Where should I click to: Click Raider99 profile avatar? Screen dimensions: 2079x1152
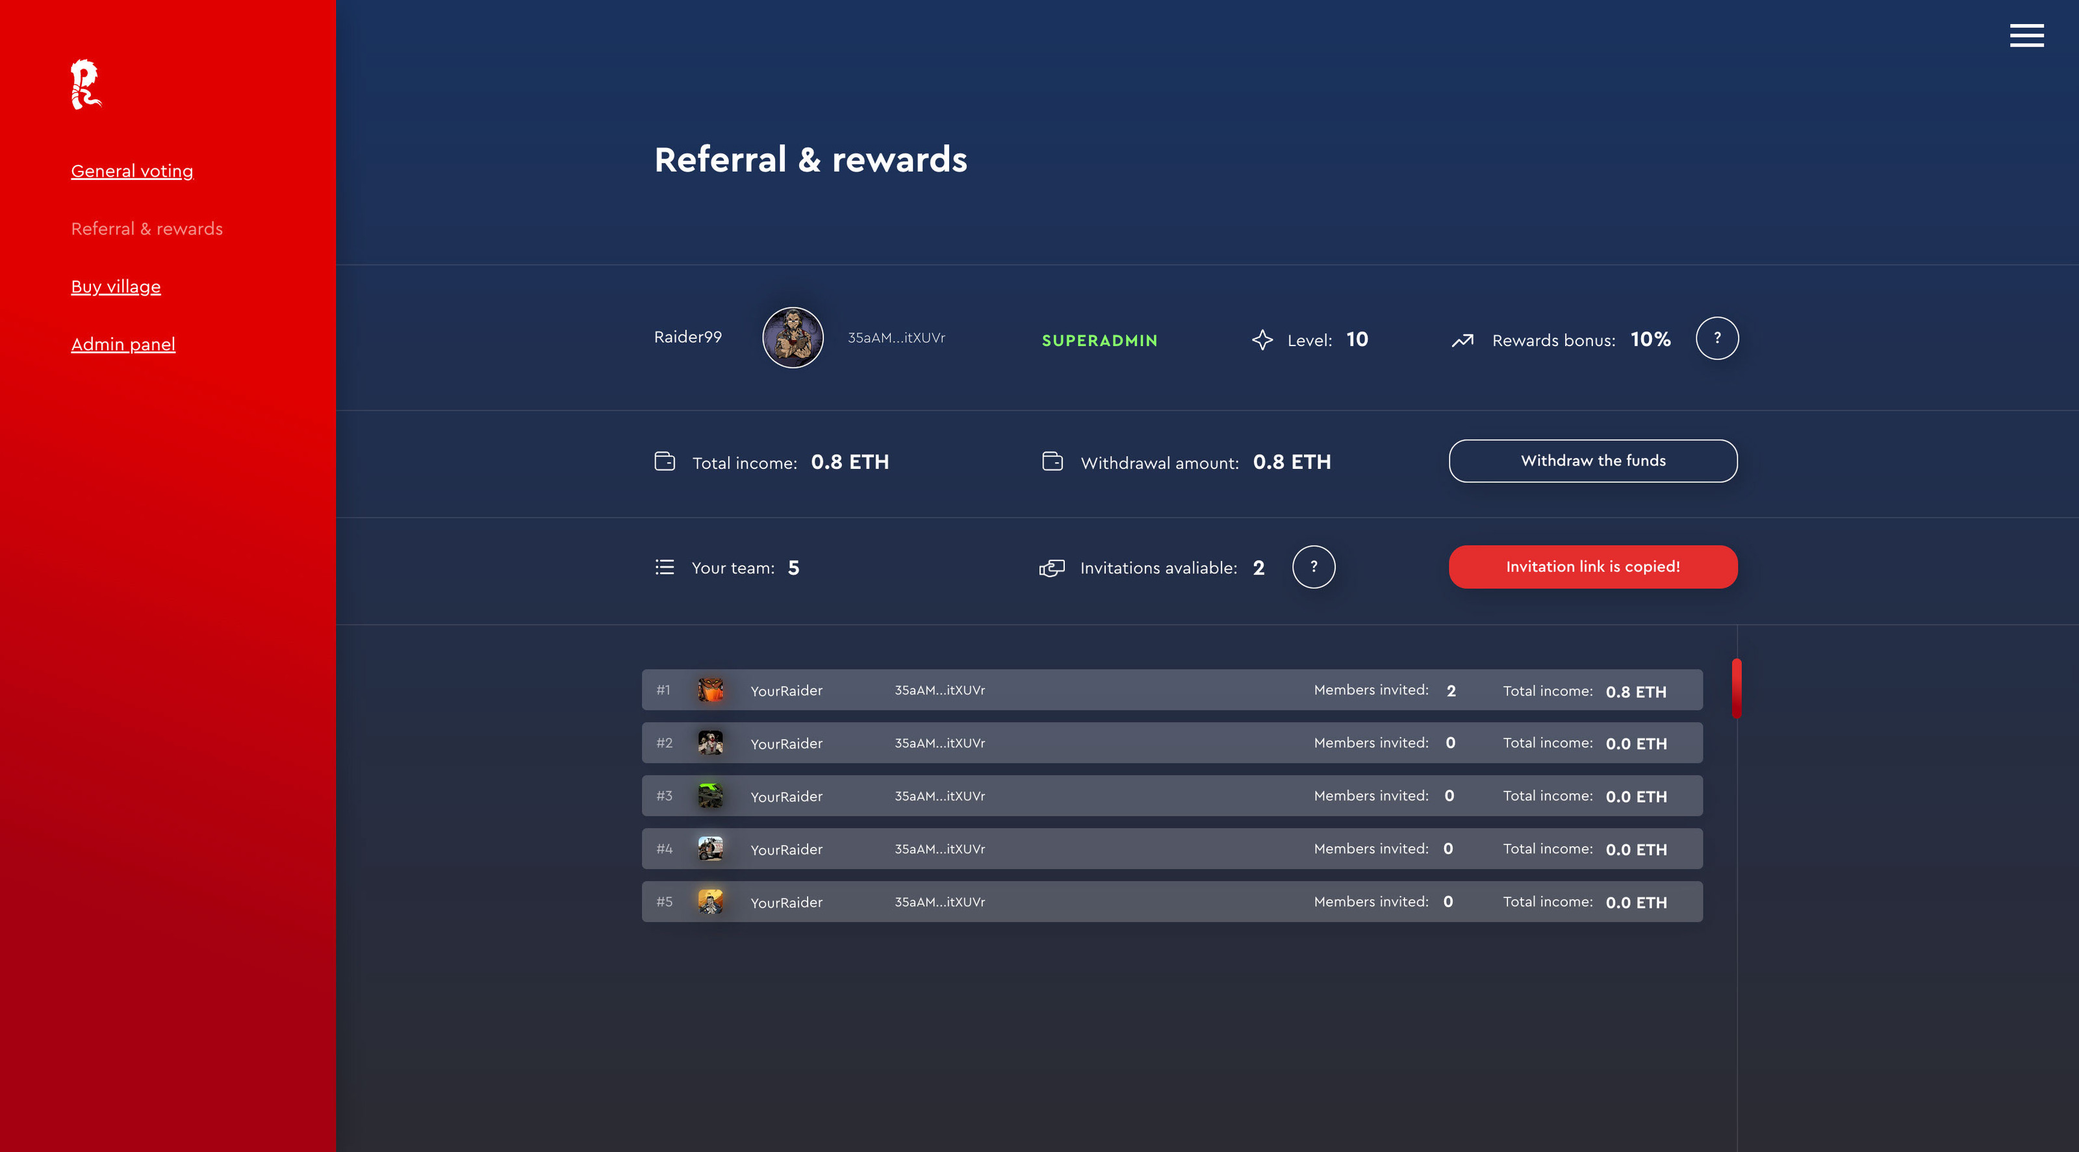point(793,338)
